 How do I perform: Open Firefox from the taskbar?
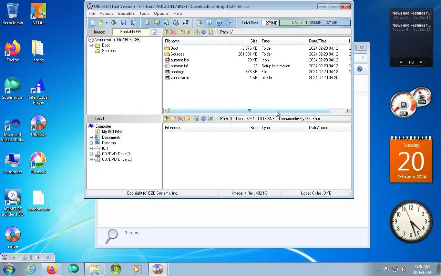[x=52, y=269]
